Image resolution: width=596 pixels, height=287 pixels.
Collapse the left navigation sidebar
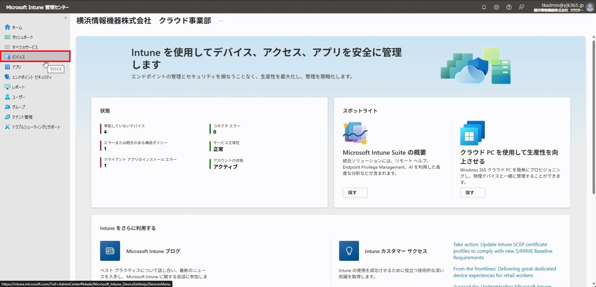(x=66, y=18)
